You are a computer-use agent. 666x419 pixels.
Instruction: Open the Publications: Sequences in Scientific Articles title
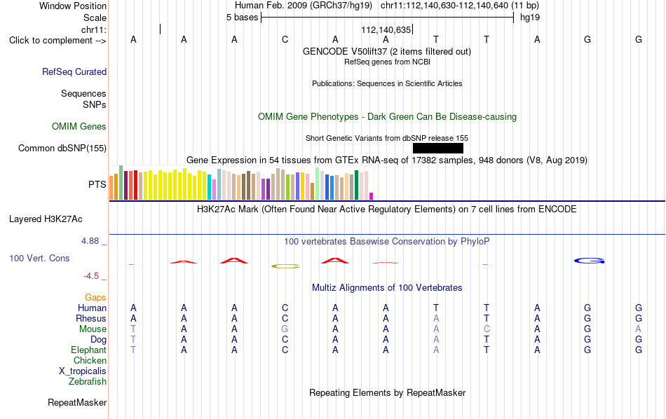tap(387, 83)
